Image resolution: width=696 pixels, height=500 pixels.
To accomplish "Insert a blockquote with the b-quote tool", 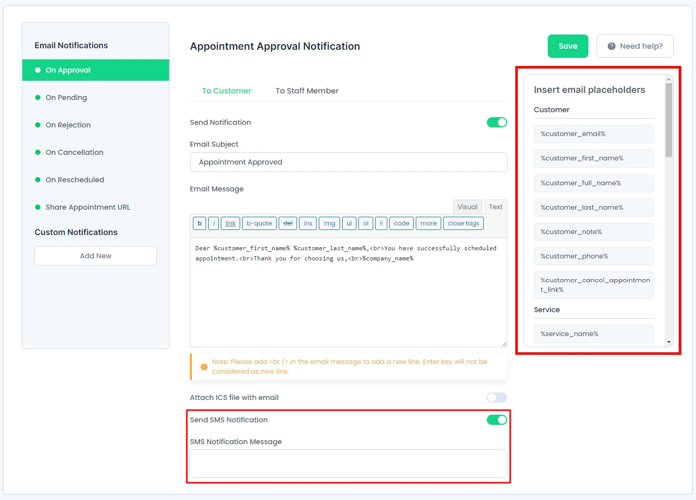I will click(259, 223).
